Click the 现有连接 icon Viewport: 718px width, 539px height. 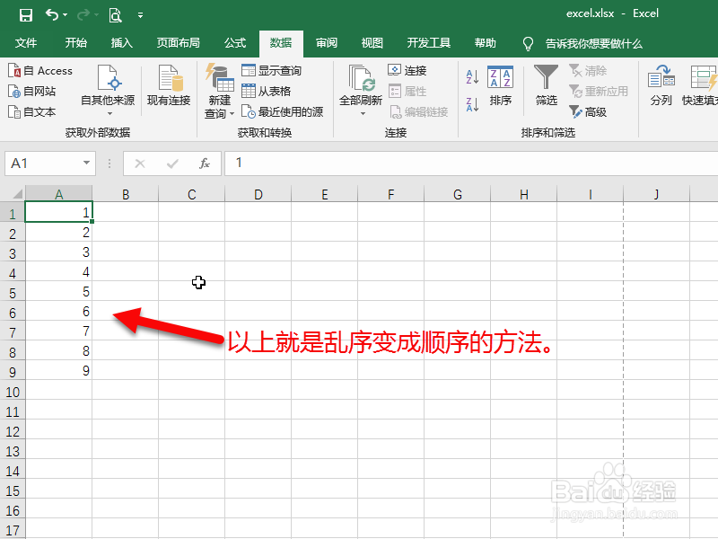click(169, 85)
